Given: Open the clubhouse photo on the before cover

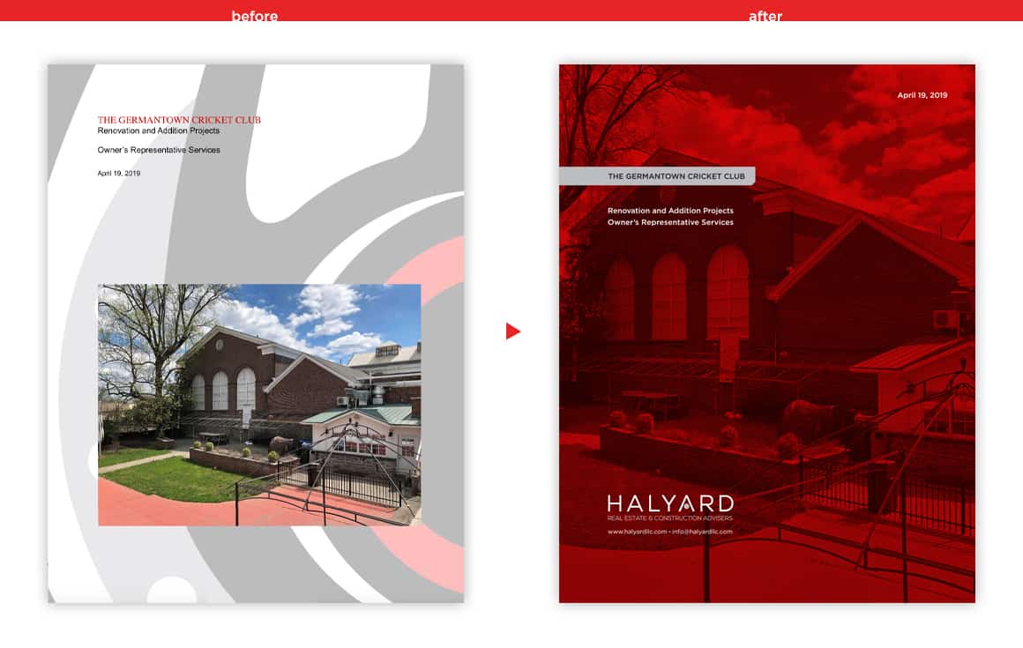Looking at the screenshot, I should (259, 405).
